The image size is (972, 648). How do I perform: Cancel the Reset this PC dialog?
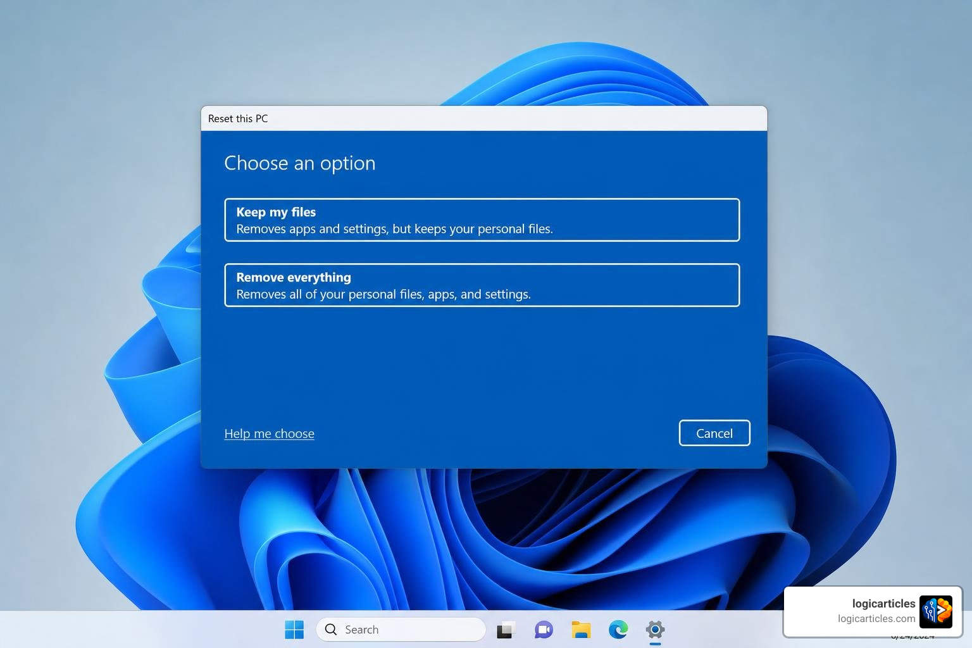[714, 433]
